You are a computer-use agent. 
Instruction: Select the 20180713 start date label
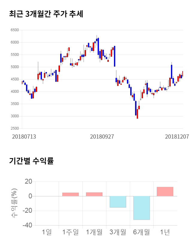click(24, 136)
